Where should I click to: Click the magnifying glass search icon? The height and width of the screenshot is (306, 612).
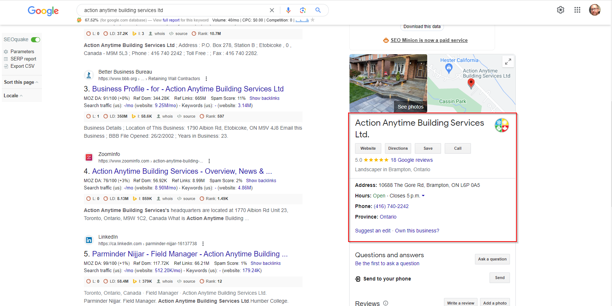(x=318, y=10)
